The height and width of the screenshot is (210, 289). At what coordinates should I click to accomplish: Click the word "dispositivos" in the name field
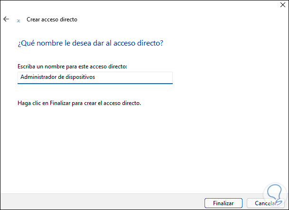pos(81,77)
